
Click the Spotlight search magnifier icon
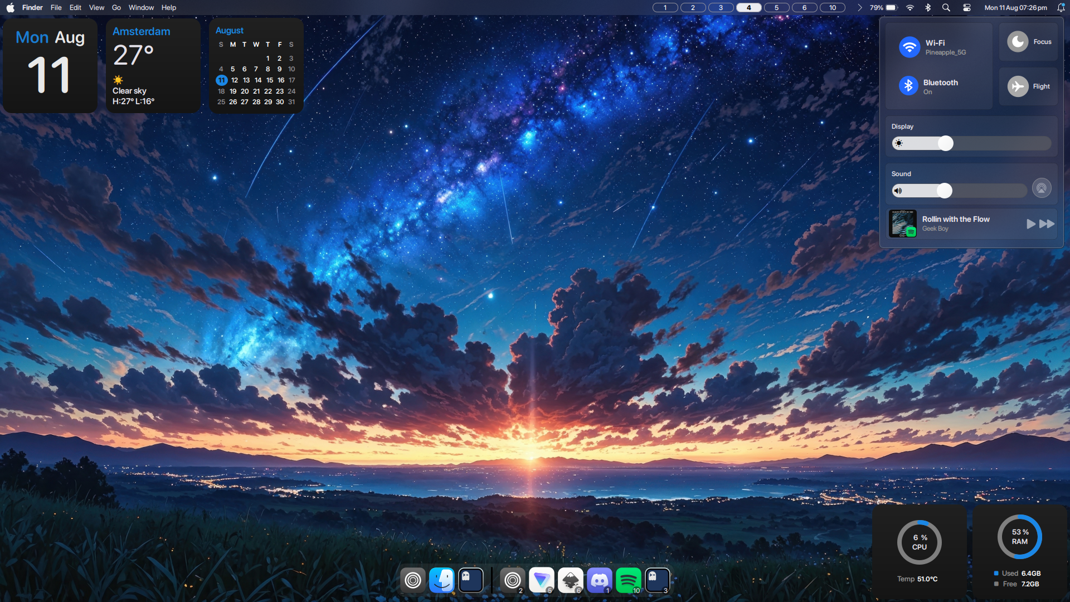click(x=946, y=8)
